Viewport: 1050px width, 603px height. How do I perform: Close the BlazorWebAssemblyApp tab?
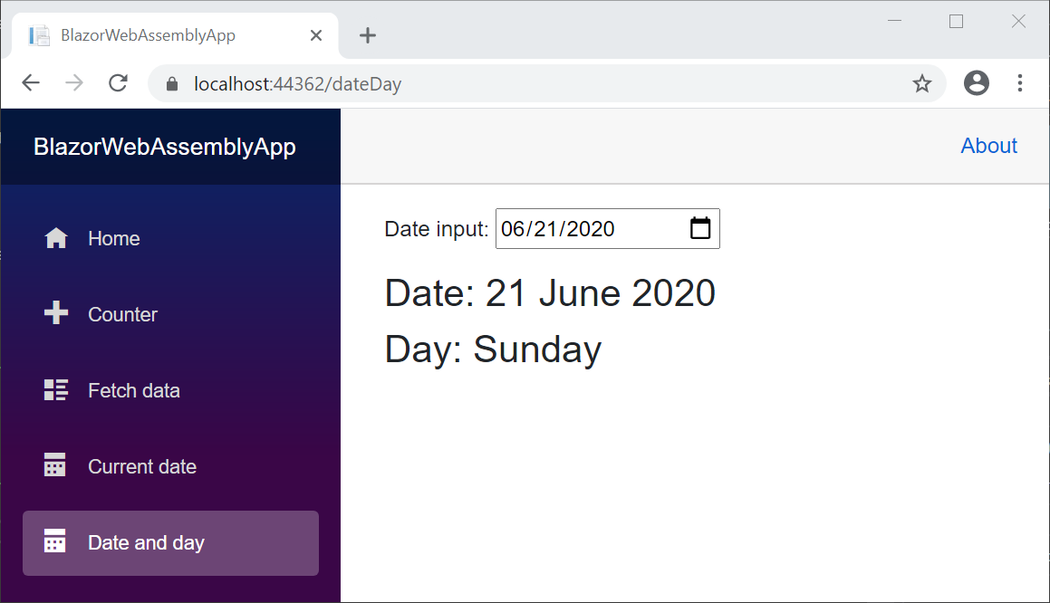315,34
